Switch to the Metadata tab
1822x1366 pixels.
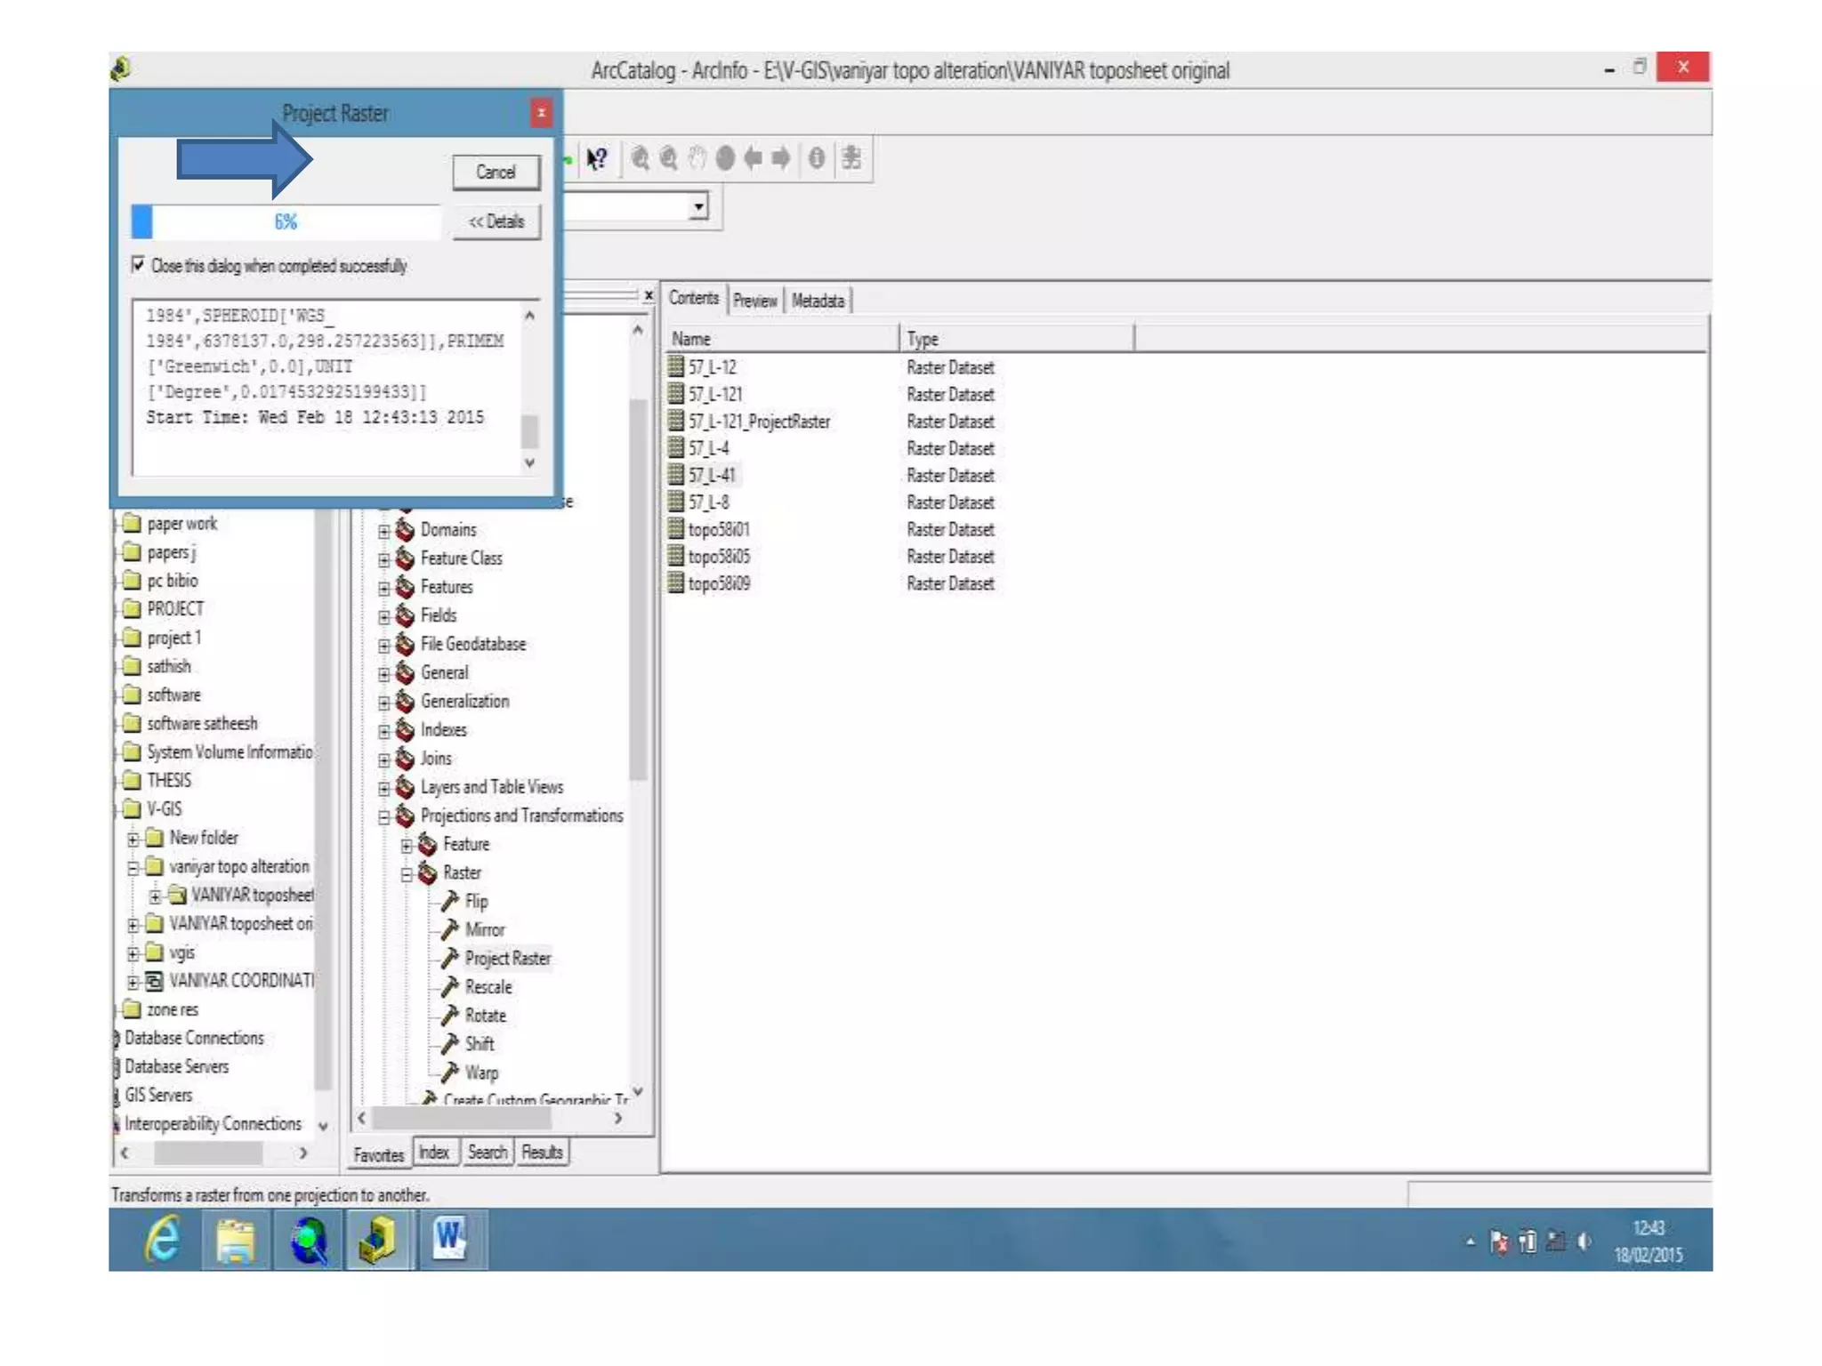(818, 301)
